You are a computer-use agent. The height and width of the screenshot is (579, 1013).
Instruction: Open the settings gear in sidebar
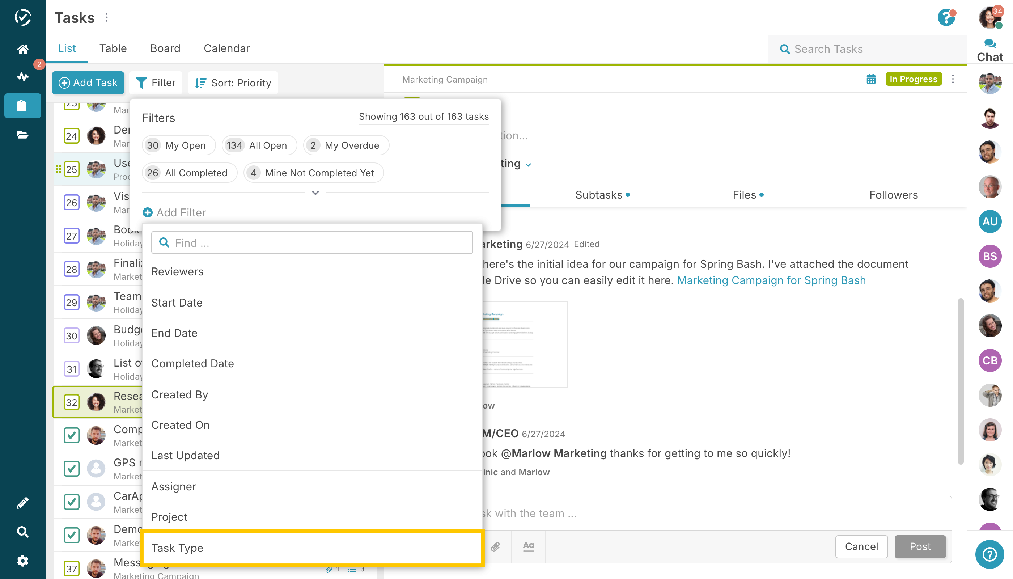click(x=23, y=561)
